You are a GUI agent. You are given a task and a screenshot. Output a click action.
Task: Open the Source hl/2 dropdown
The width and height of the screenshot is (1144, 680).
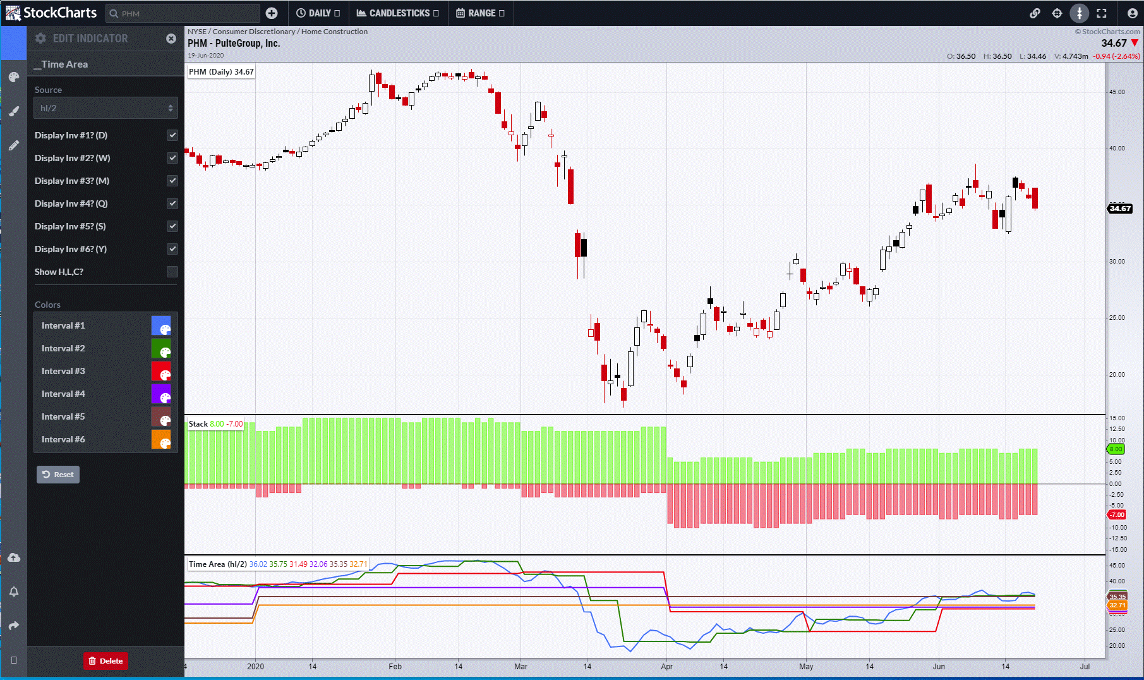105,108
